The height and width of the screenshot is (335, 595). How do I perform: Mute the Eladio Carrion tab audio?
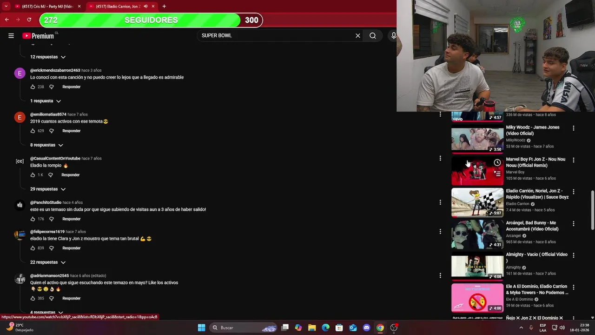[145, 6]
